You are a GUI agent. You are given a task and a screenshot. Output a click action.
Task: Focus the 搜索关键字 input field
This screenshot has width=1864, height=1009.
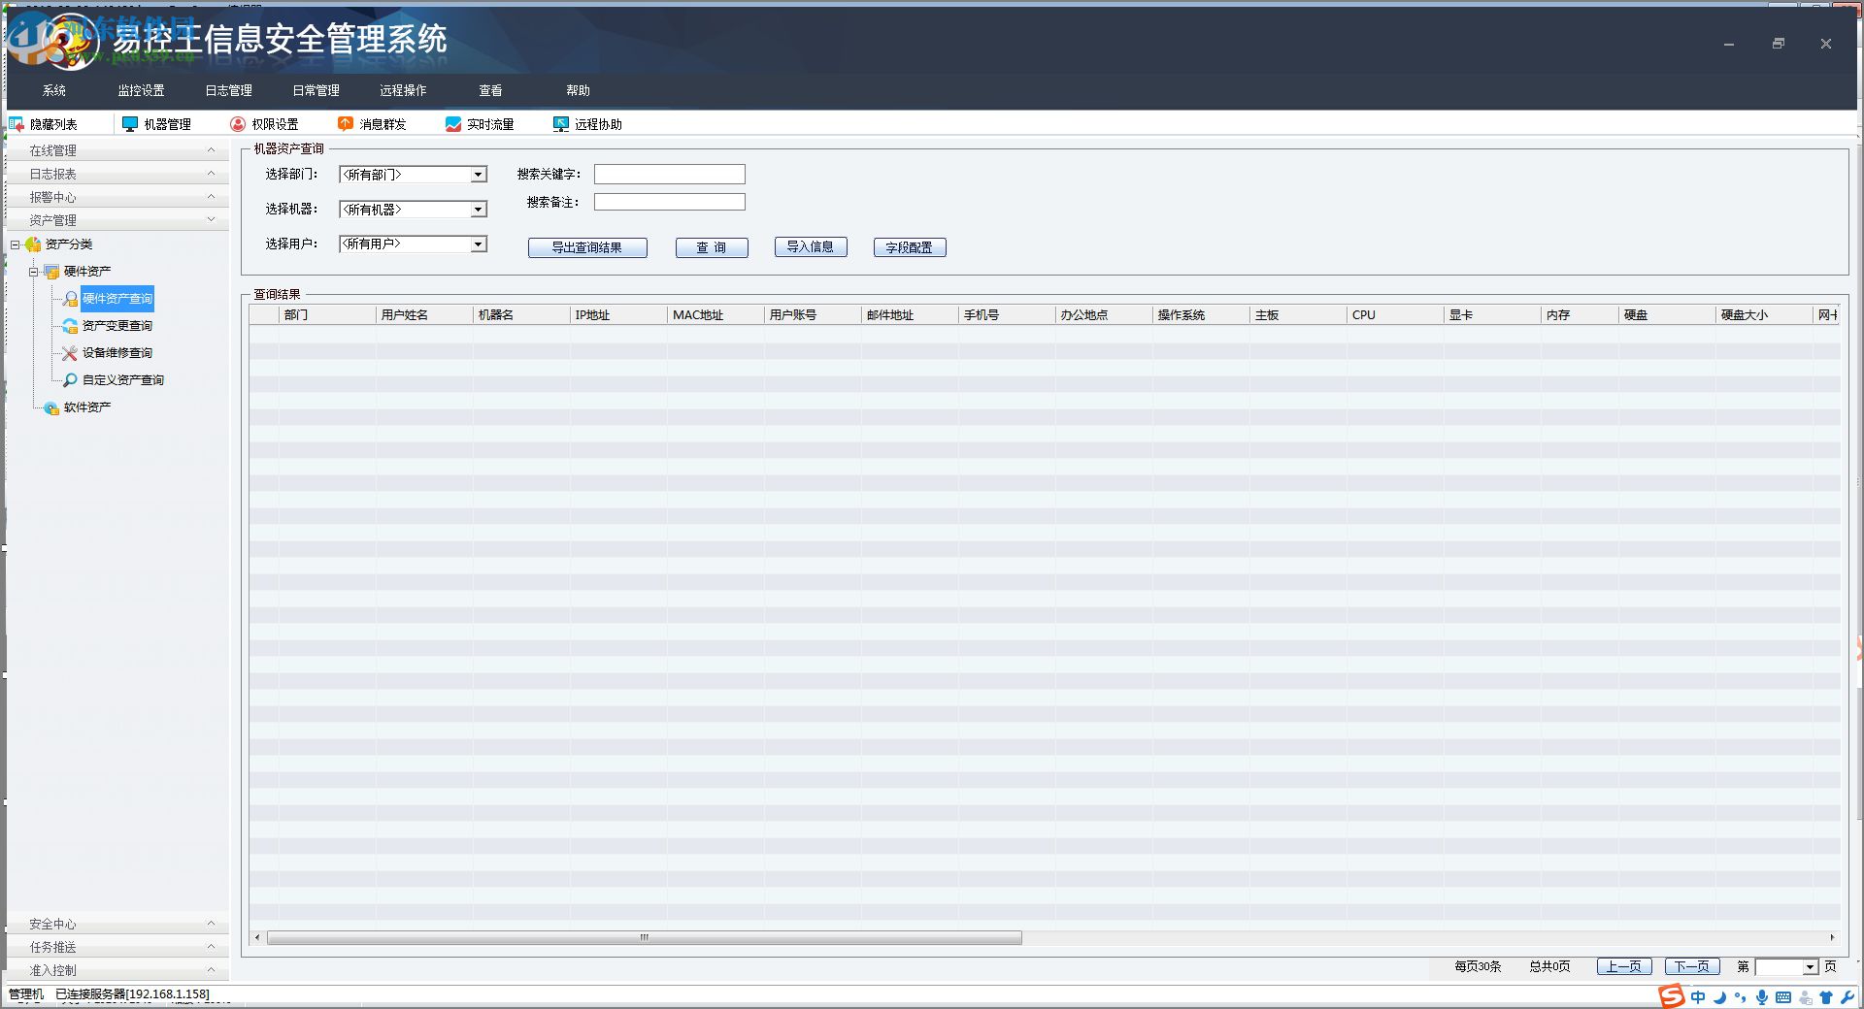coord(670,174)
